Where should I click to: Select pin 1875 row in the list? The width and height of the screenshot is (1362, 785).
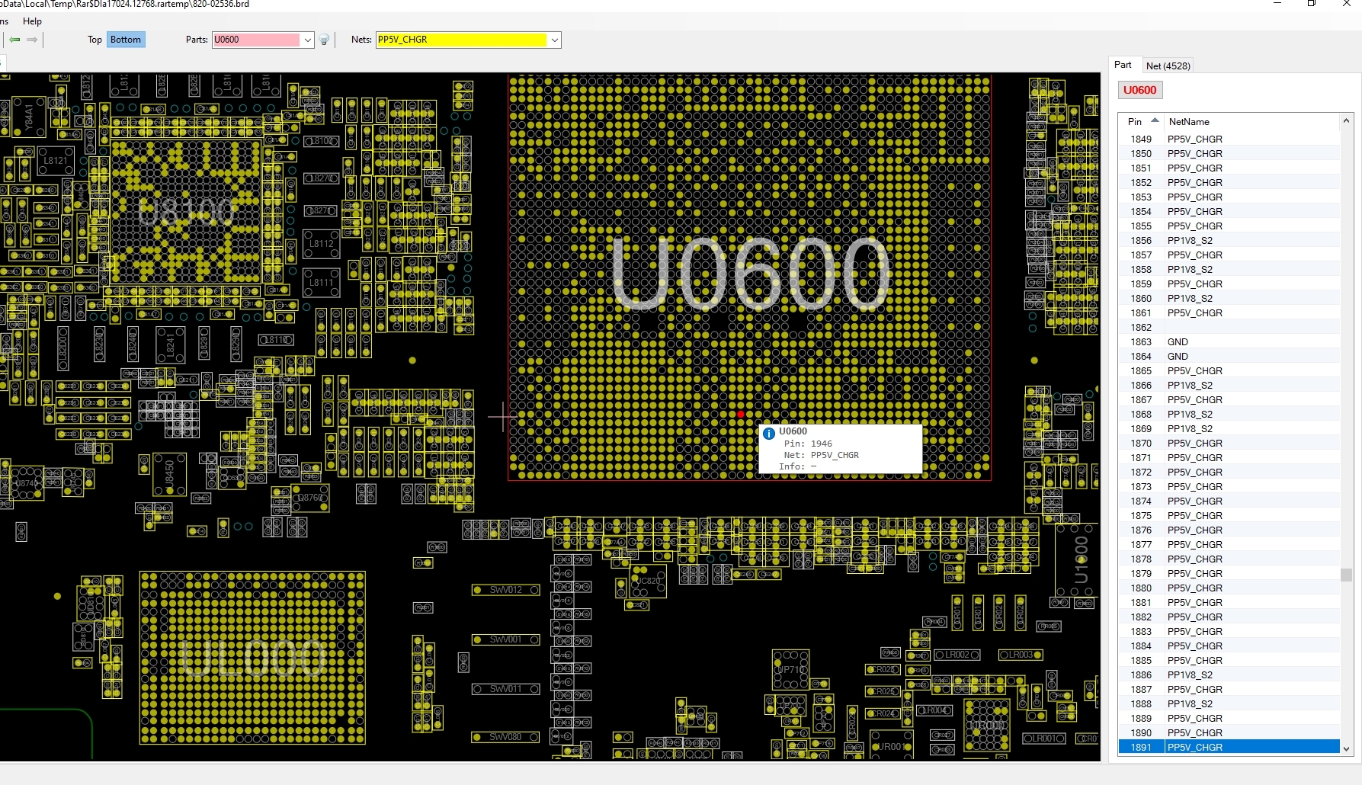1229,515
